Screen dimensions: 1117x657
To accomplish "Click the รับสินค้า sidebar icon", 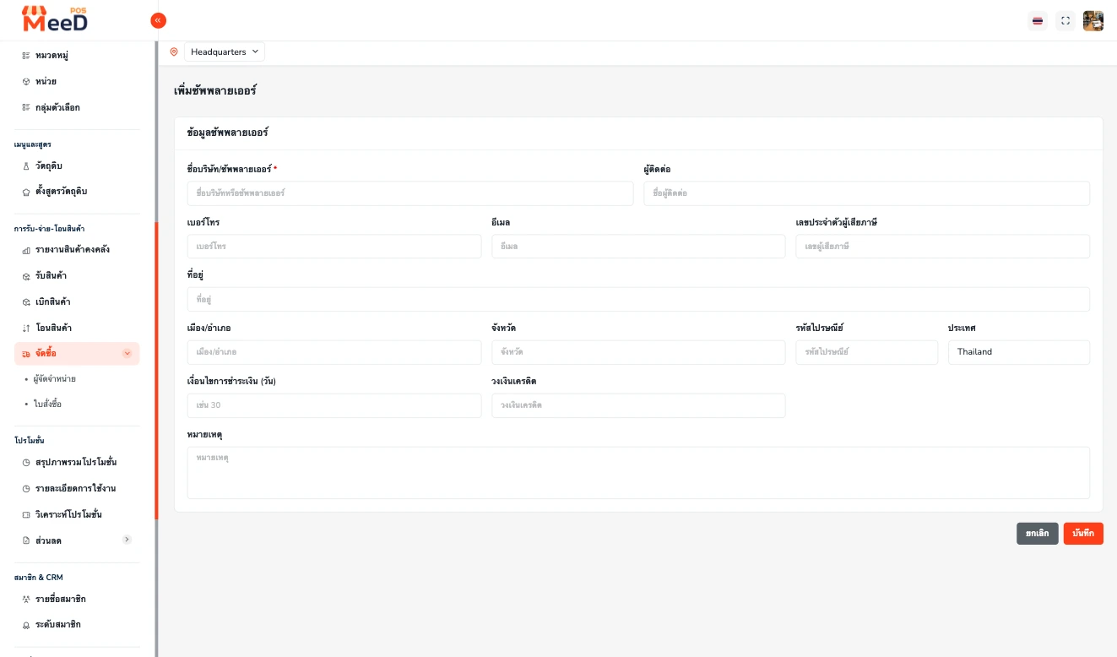I will point(26,276).
